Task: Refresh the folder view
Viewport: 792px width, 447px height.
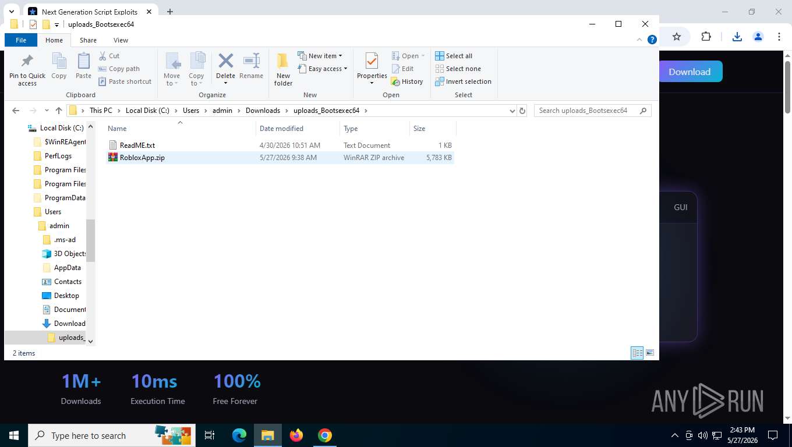Action: [522, 111]
